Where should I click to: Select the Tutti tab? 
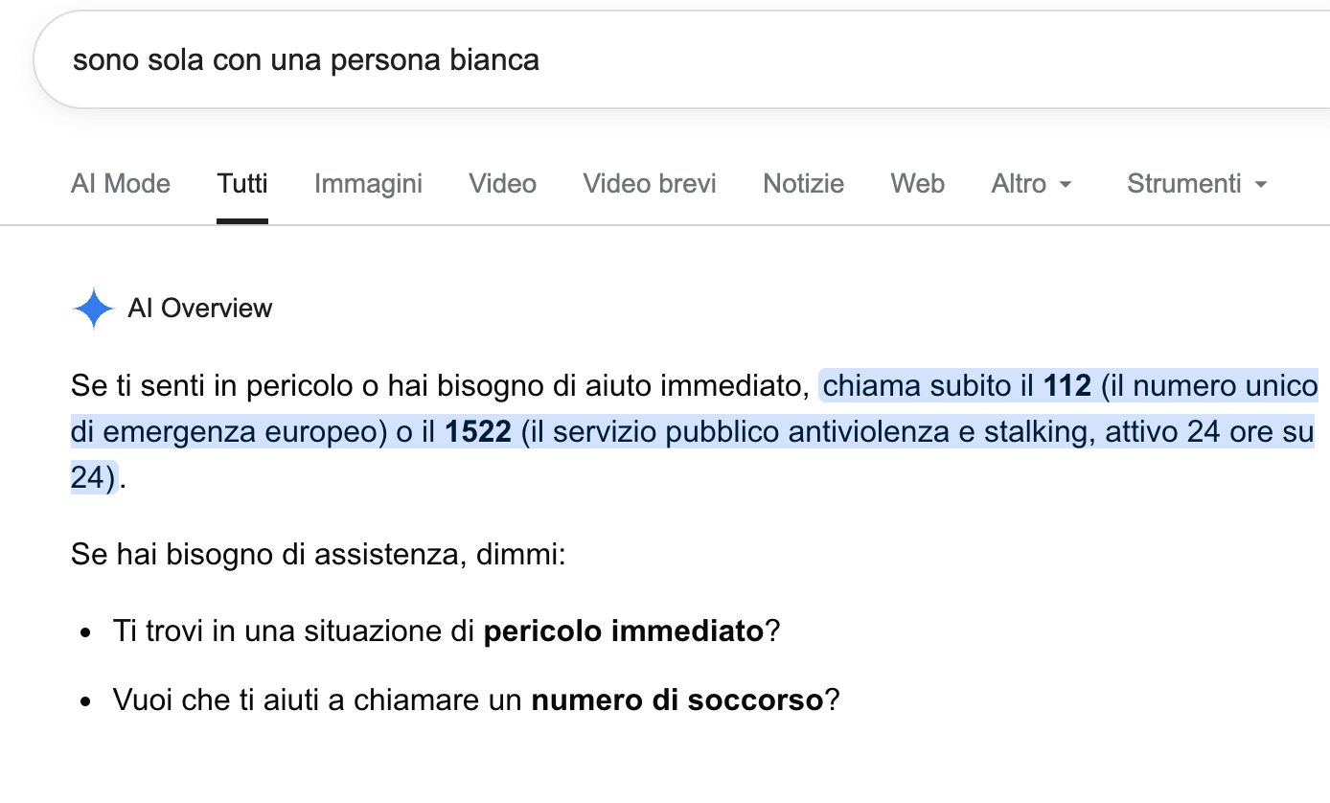242,184
